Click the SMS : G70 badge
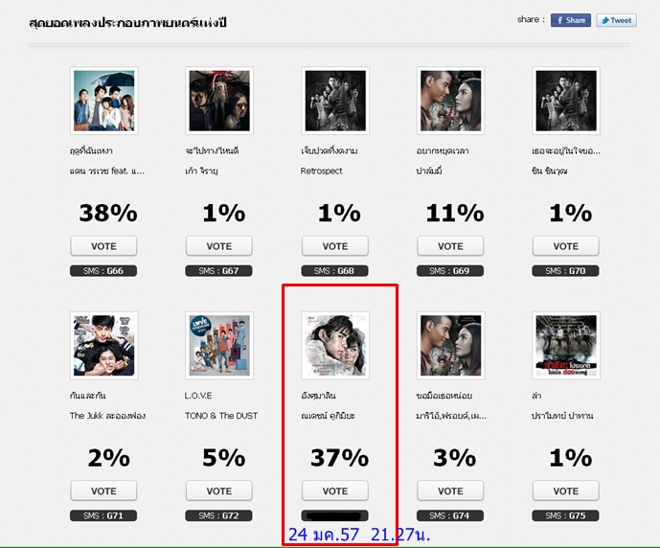 [x=565, y=270]
